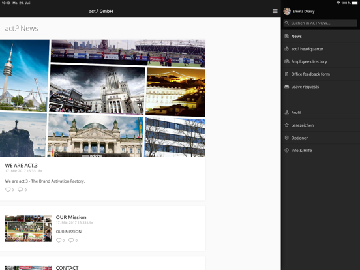
Task: Like the OUR Mission post
Action: pyautogui.click(x=59, y=240)
